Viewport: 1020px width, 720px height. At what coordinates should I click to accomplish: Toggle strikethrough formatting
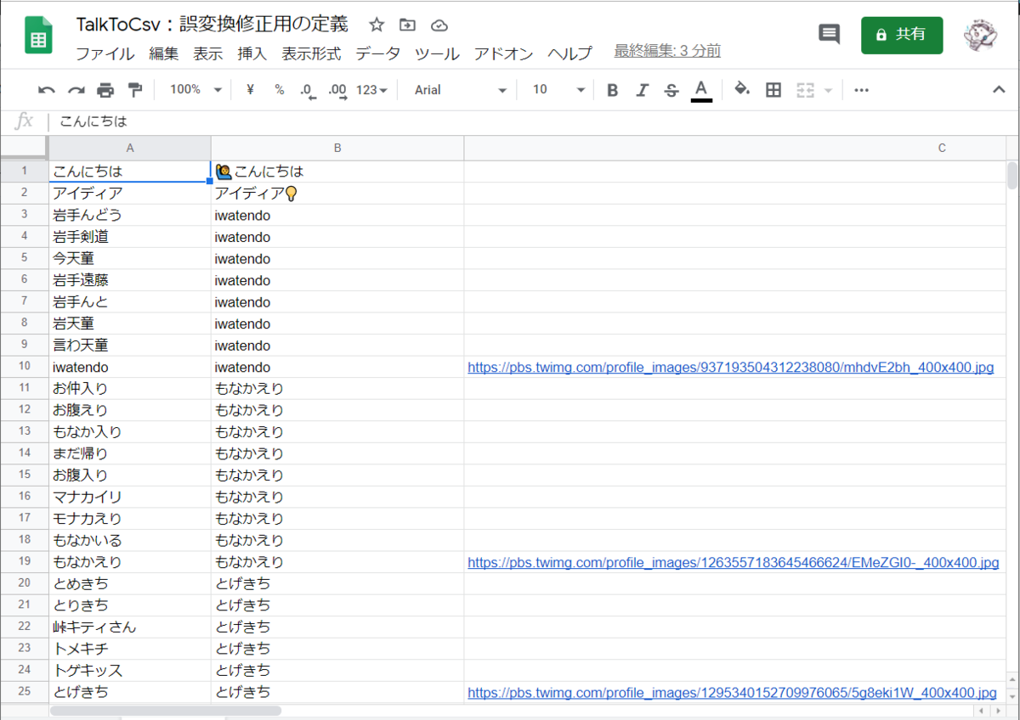[671, 89]
